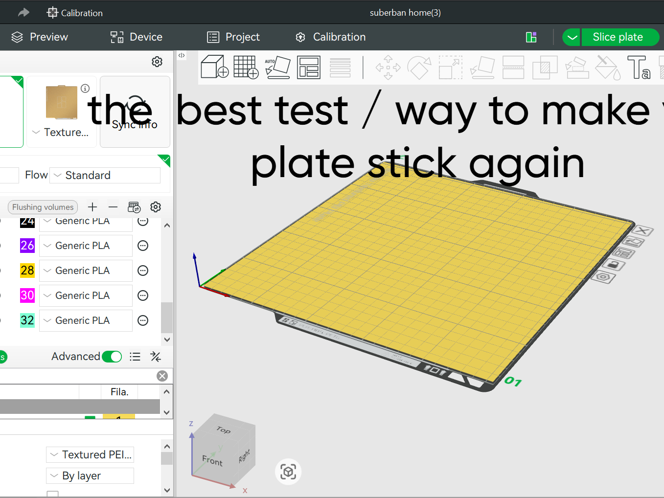664x498 pixels.
Task: Switch to the Preview tab
Action: point(40,37)
